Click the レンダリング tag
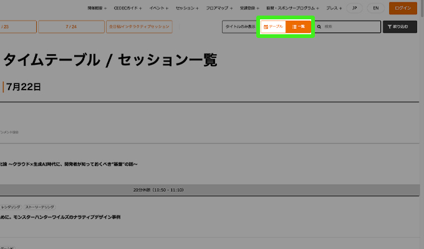Viewport: 424px width, 249px height. (x=11, y=207)
